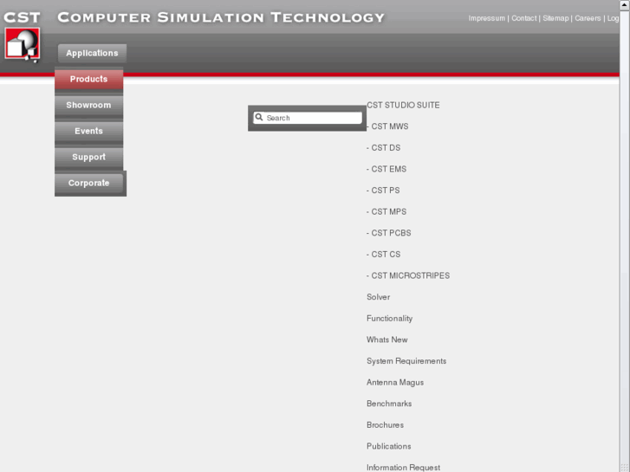
Task: Select the Showroom menu item
Action: [x=88, y=106]
